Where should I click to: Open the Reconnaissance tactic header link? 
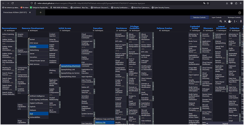pyautogui.click(x=9, y=28)
